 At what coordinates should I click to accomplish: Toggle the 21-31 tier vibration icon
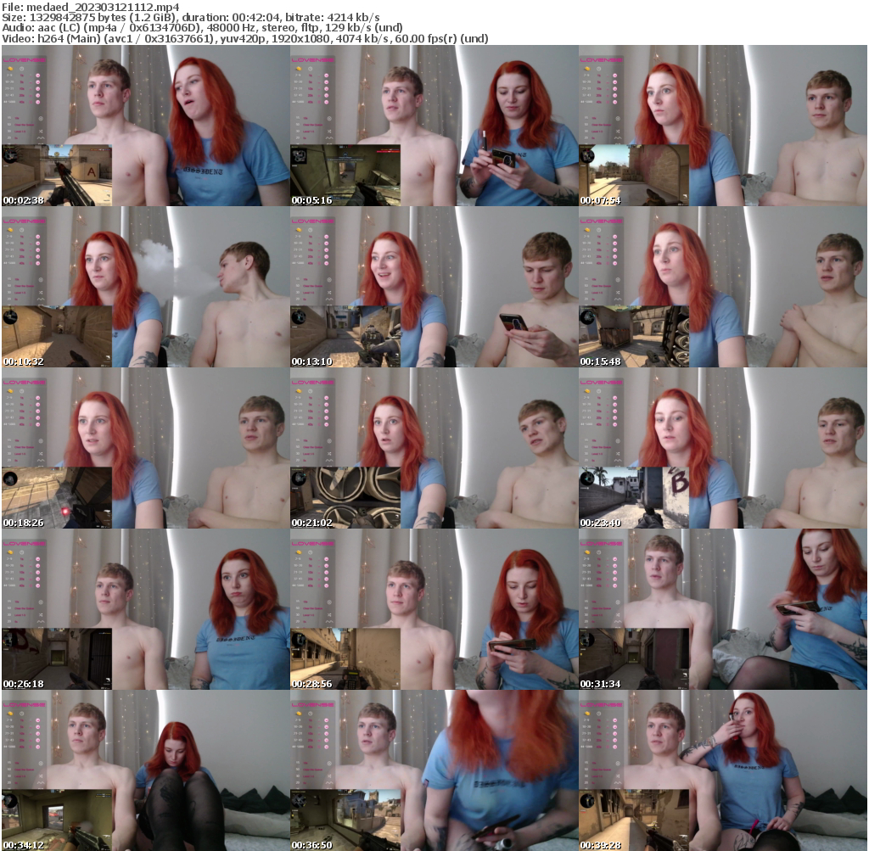pyautogui.click(x=37, y=88)
